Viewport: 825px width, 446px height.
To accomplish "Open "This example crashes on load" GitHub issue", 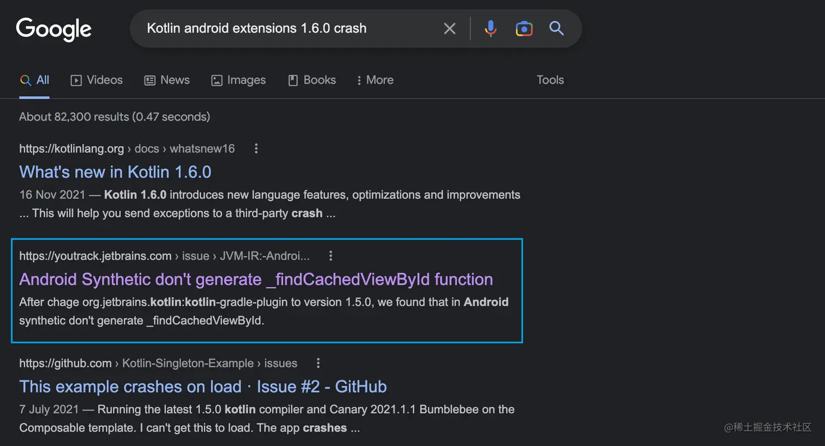I will [x=203, y=386].
